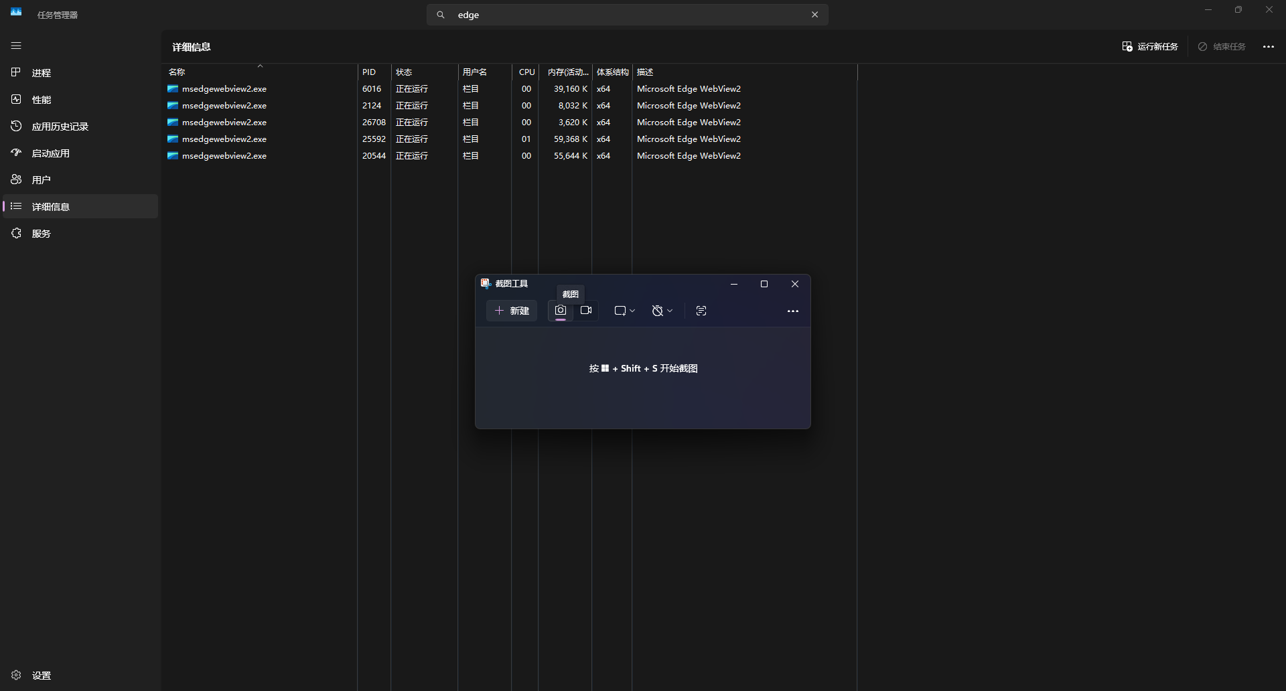Select msedgewebview2.exe row with PID 2124
Screen dimensions: 1286x691
pos(510,105)
